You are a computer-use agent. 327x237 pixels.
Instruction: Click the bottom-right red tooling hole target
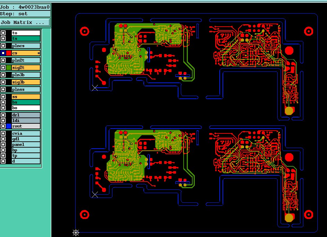click(309, 214)
